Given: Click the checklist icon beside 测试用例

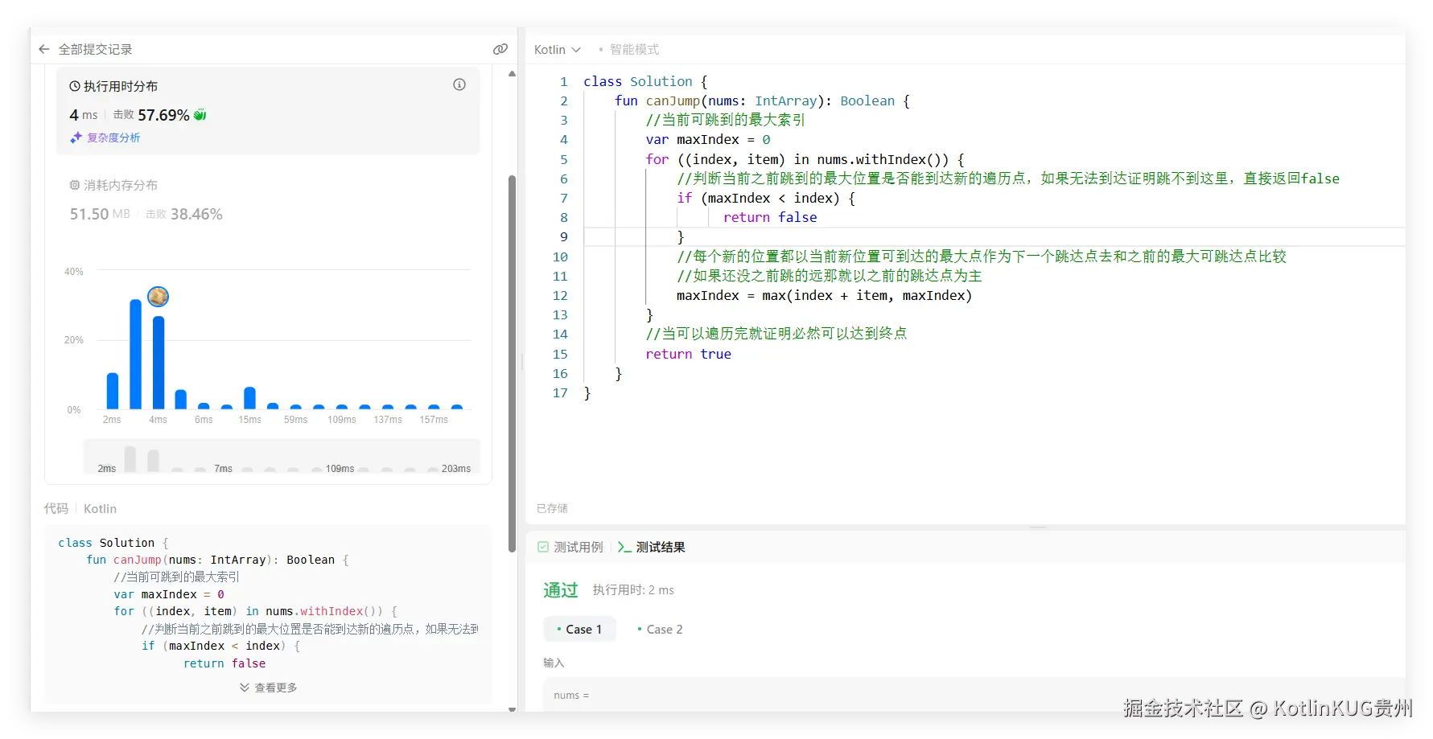Looking at the screenshot, I should [543, 546].
